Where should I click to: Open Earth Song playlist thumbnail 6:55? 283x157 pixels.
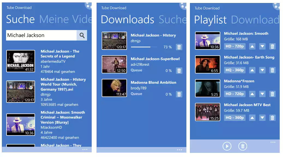(x=208, y=64)
